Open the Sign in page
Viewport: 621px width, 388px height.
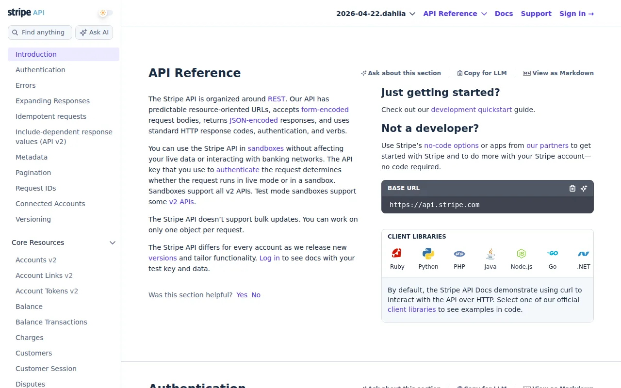pos(576,14)
